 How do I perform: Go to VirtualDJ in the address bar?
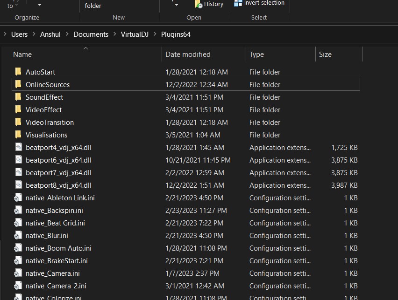tap(135, 34)
